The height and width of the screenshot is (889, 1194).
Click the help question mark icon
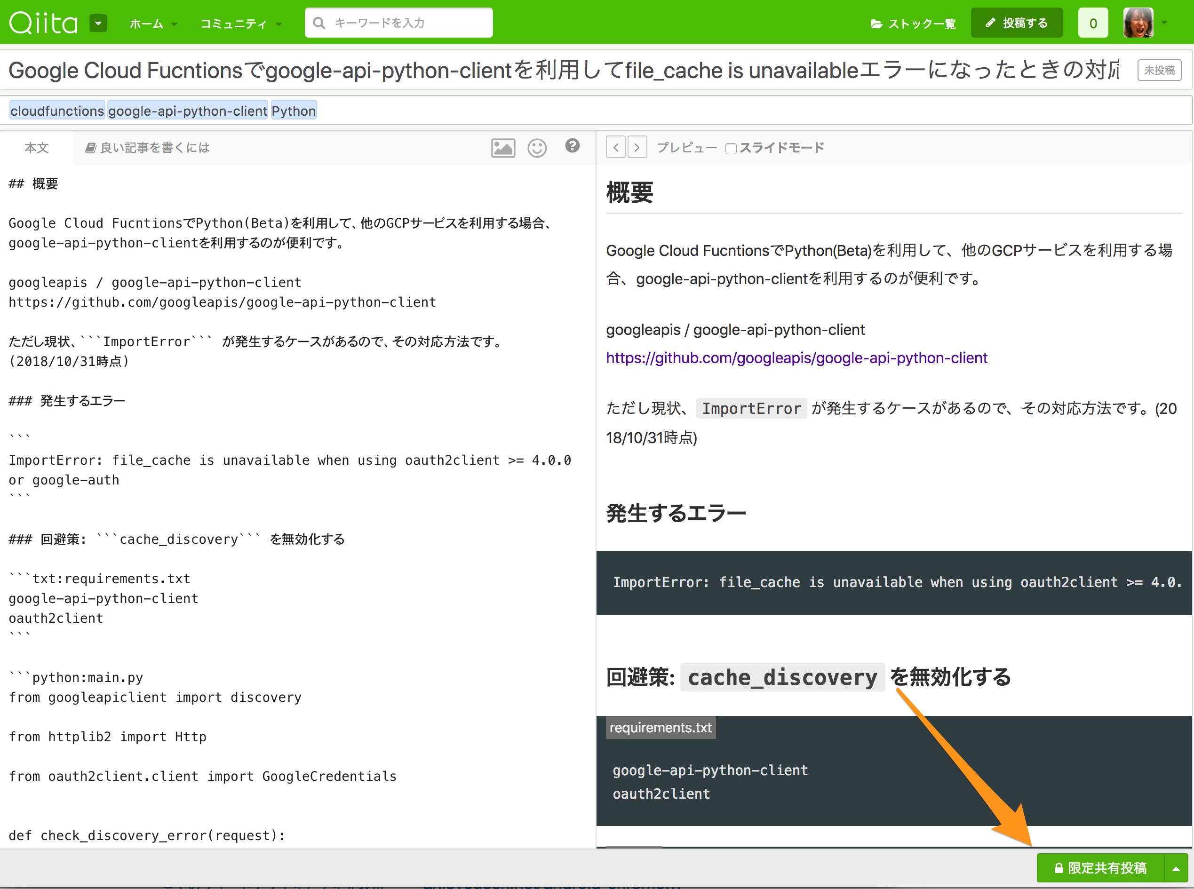(573, 145)
